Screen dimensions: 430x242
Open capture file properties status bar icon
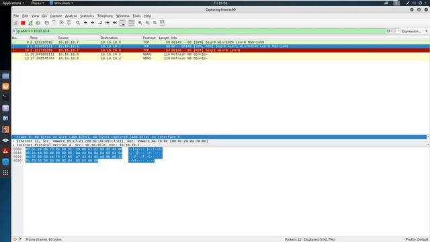[x=20, y=239]
